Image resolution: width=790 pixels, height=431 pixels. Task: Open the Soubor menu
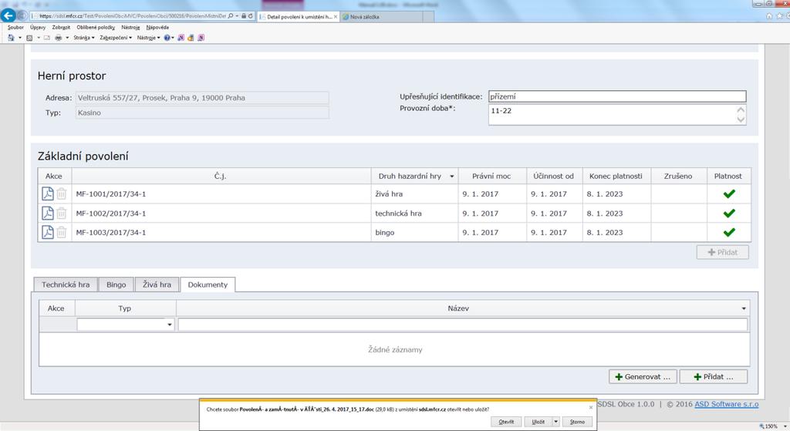click(x=15, y=27)
